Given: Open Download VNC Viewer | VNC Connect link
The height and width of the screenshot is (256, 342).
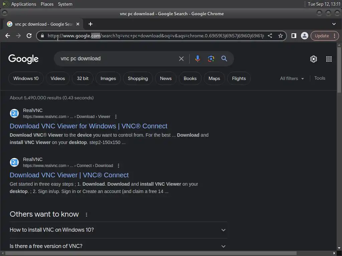Looking at the screenshot, I should (69, 175).
